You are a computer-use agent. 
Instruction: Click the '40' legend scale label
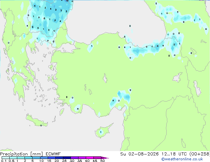point(87,161)
